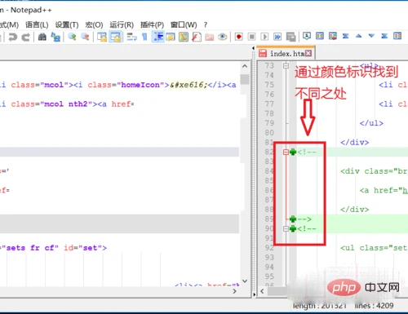Toggle synchronized horizontal scrolling
Image resolution: width=408 pixels, height=314 pixels.
tap(115, 37)
